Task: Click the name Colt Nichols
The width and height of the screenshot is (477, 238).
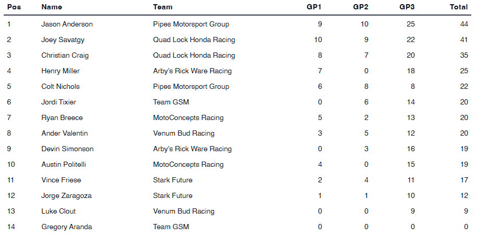Action: click(x=60, y=87)
